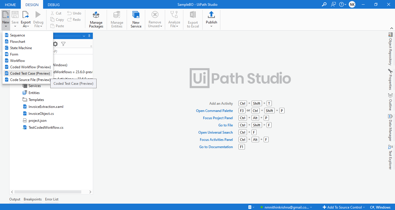The width and height of the screenshot is (395, 210).
Task: Click Copy in the ribbon
Action: click(x=57, y=19)
